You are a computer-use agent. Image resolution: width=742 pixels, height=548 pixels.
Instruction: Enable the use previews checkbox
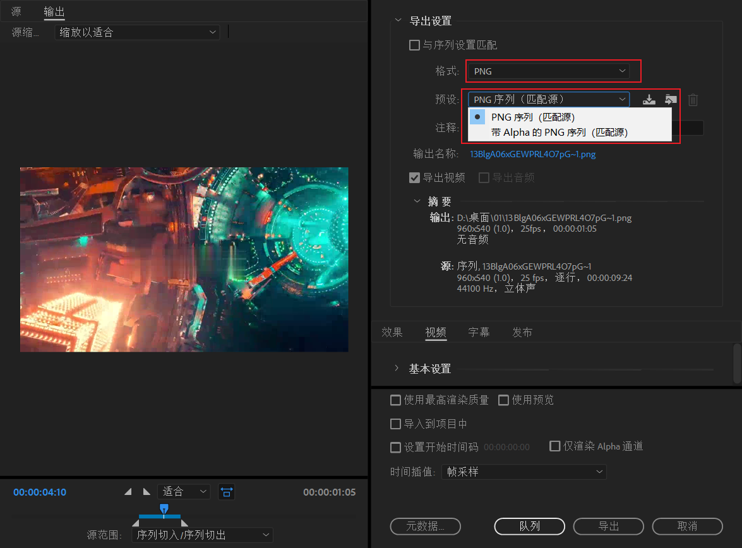pyautogui.click(x=503, y=400)
